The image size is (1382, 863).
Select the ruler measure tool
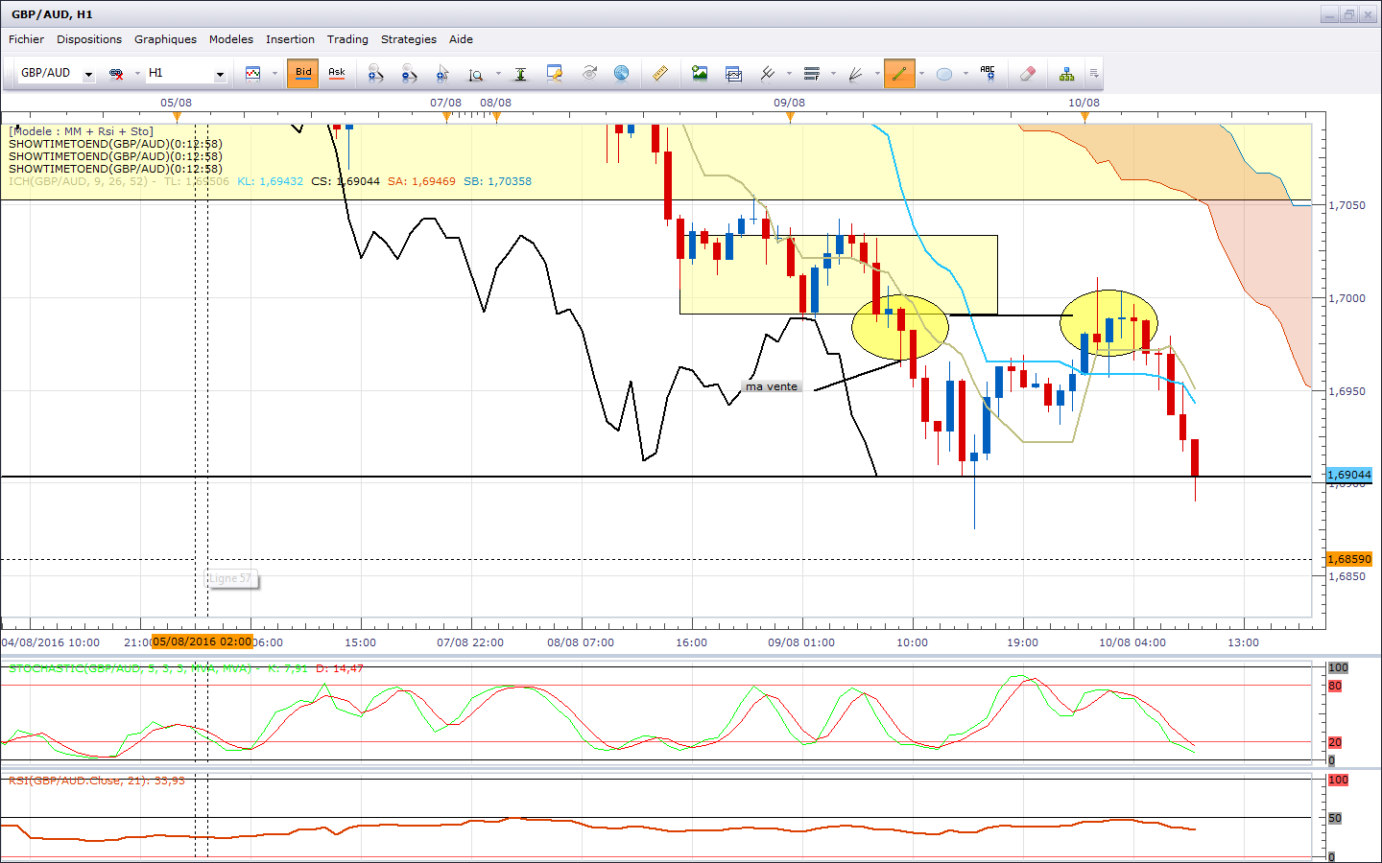click(x=660, y=73)
